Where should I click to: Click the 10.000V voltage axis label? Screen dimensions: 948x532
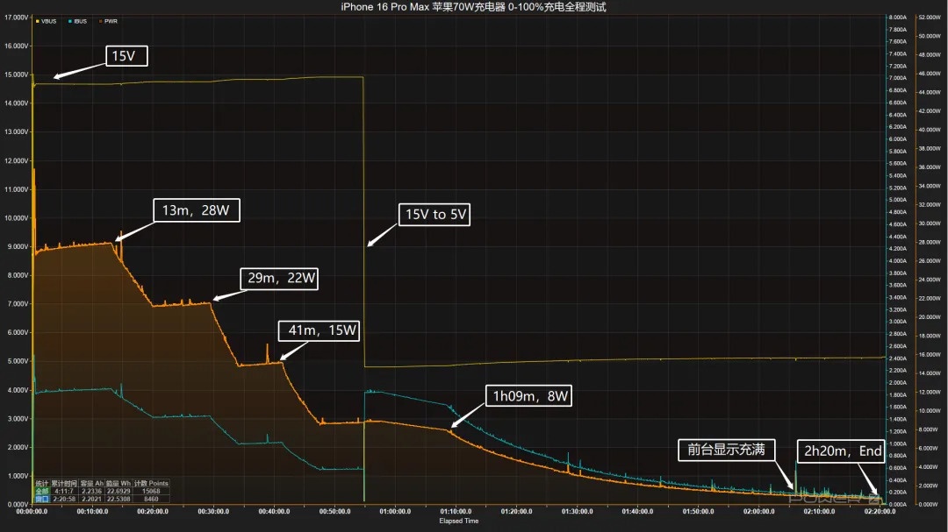(17, 218)
